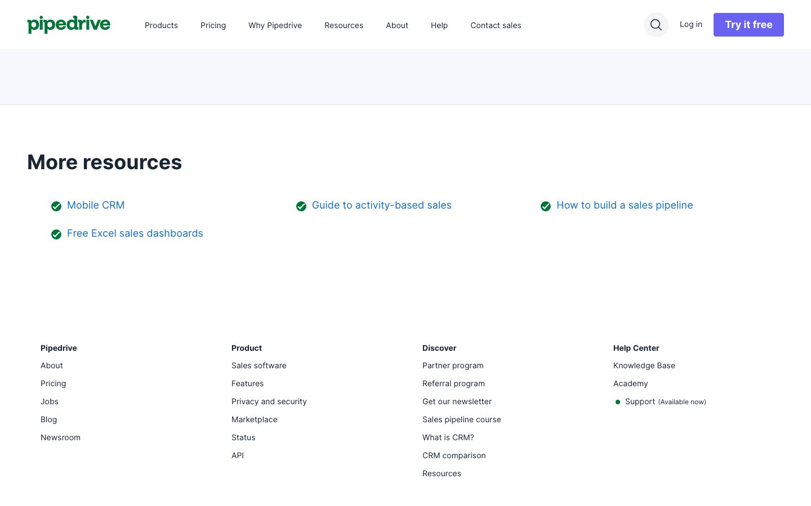Click green status dot beside Support

click(x=618, y=402)
